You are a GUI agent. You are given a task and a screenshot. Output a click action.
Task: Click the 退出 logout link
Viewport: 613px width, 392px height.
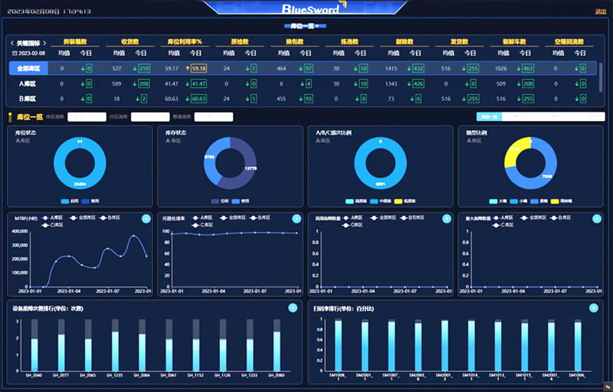(x=600, y=11)
